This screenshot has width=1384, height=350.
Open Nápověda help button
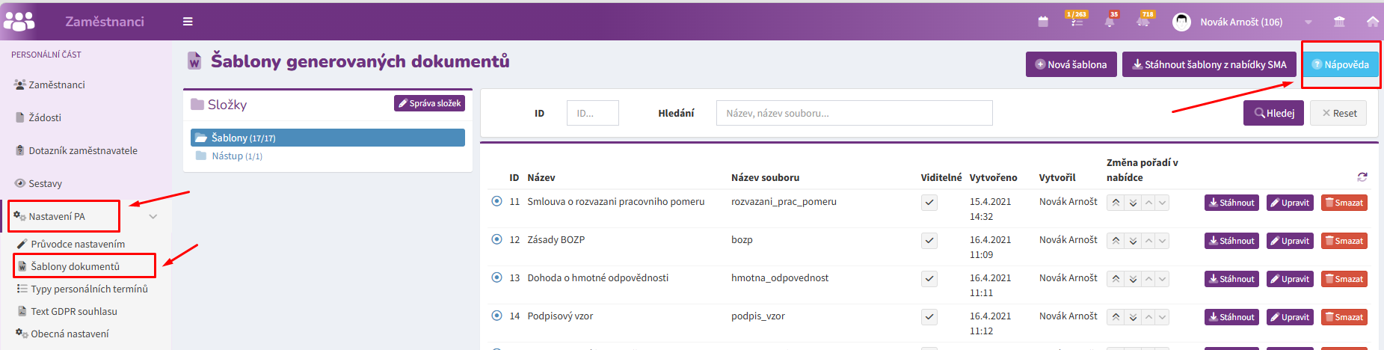click(1341, 64)
